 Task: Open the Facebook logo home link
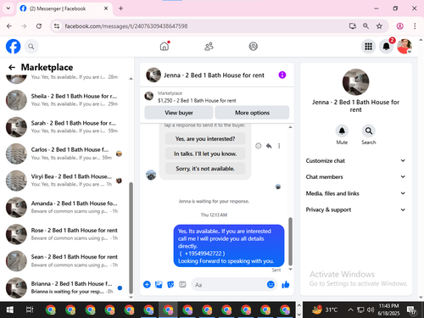[x=13, y=47]
